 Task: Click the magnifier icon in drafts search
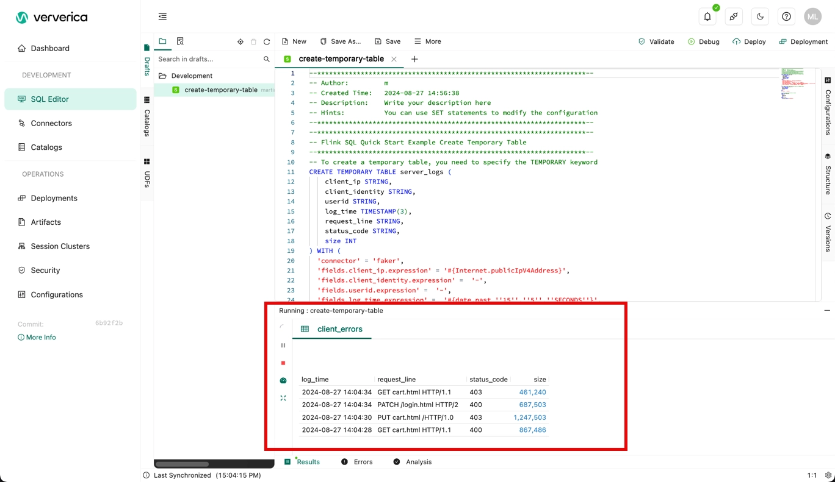[267, 59]
